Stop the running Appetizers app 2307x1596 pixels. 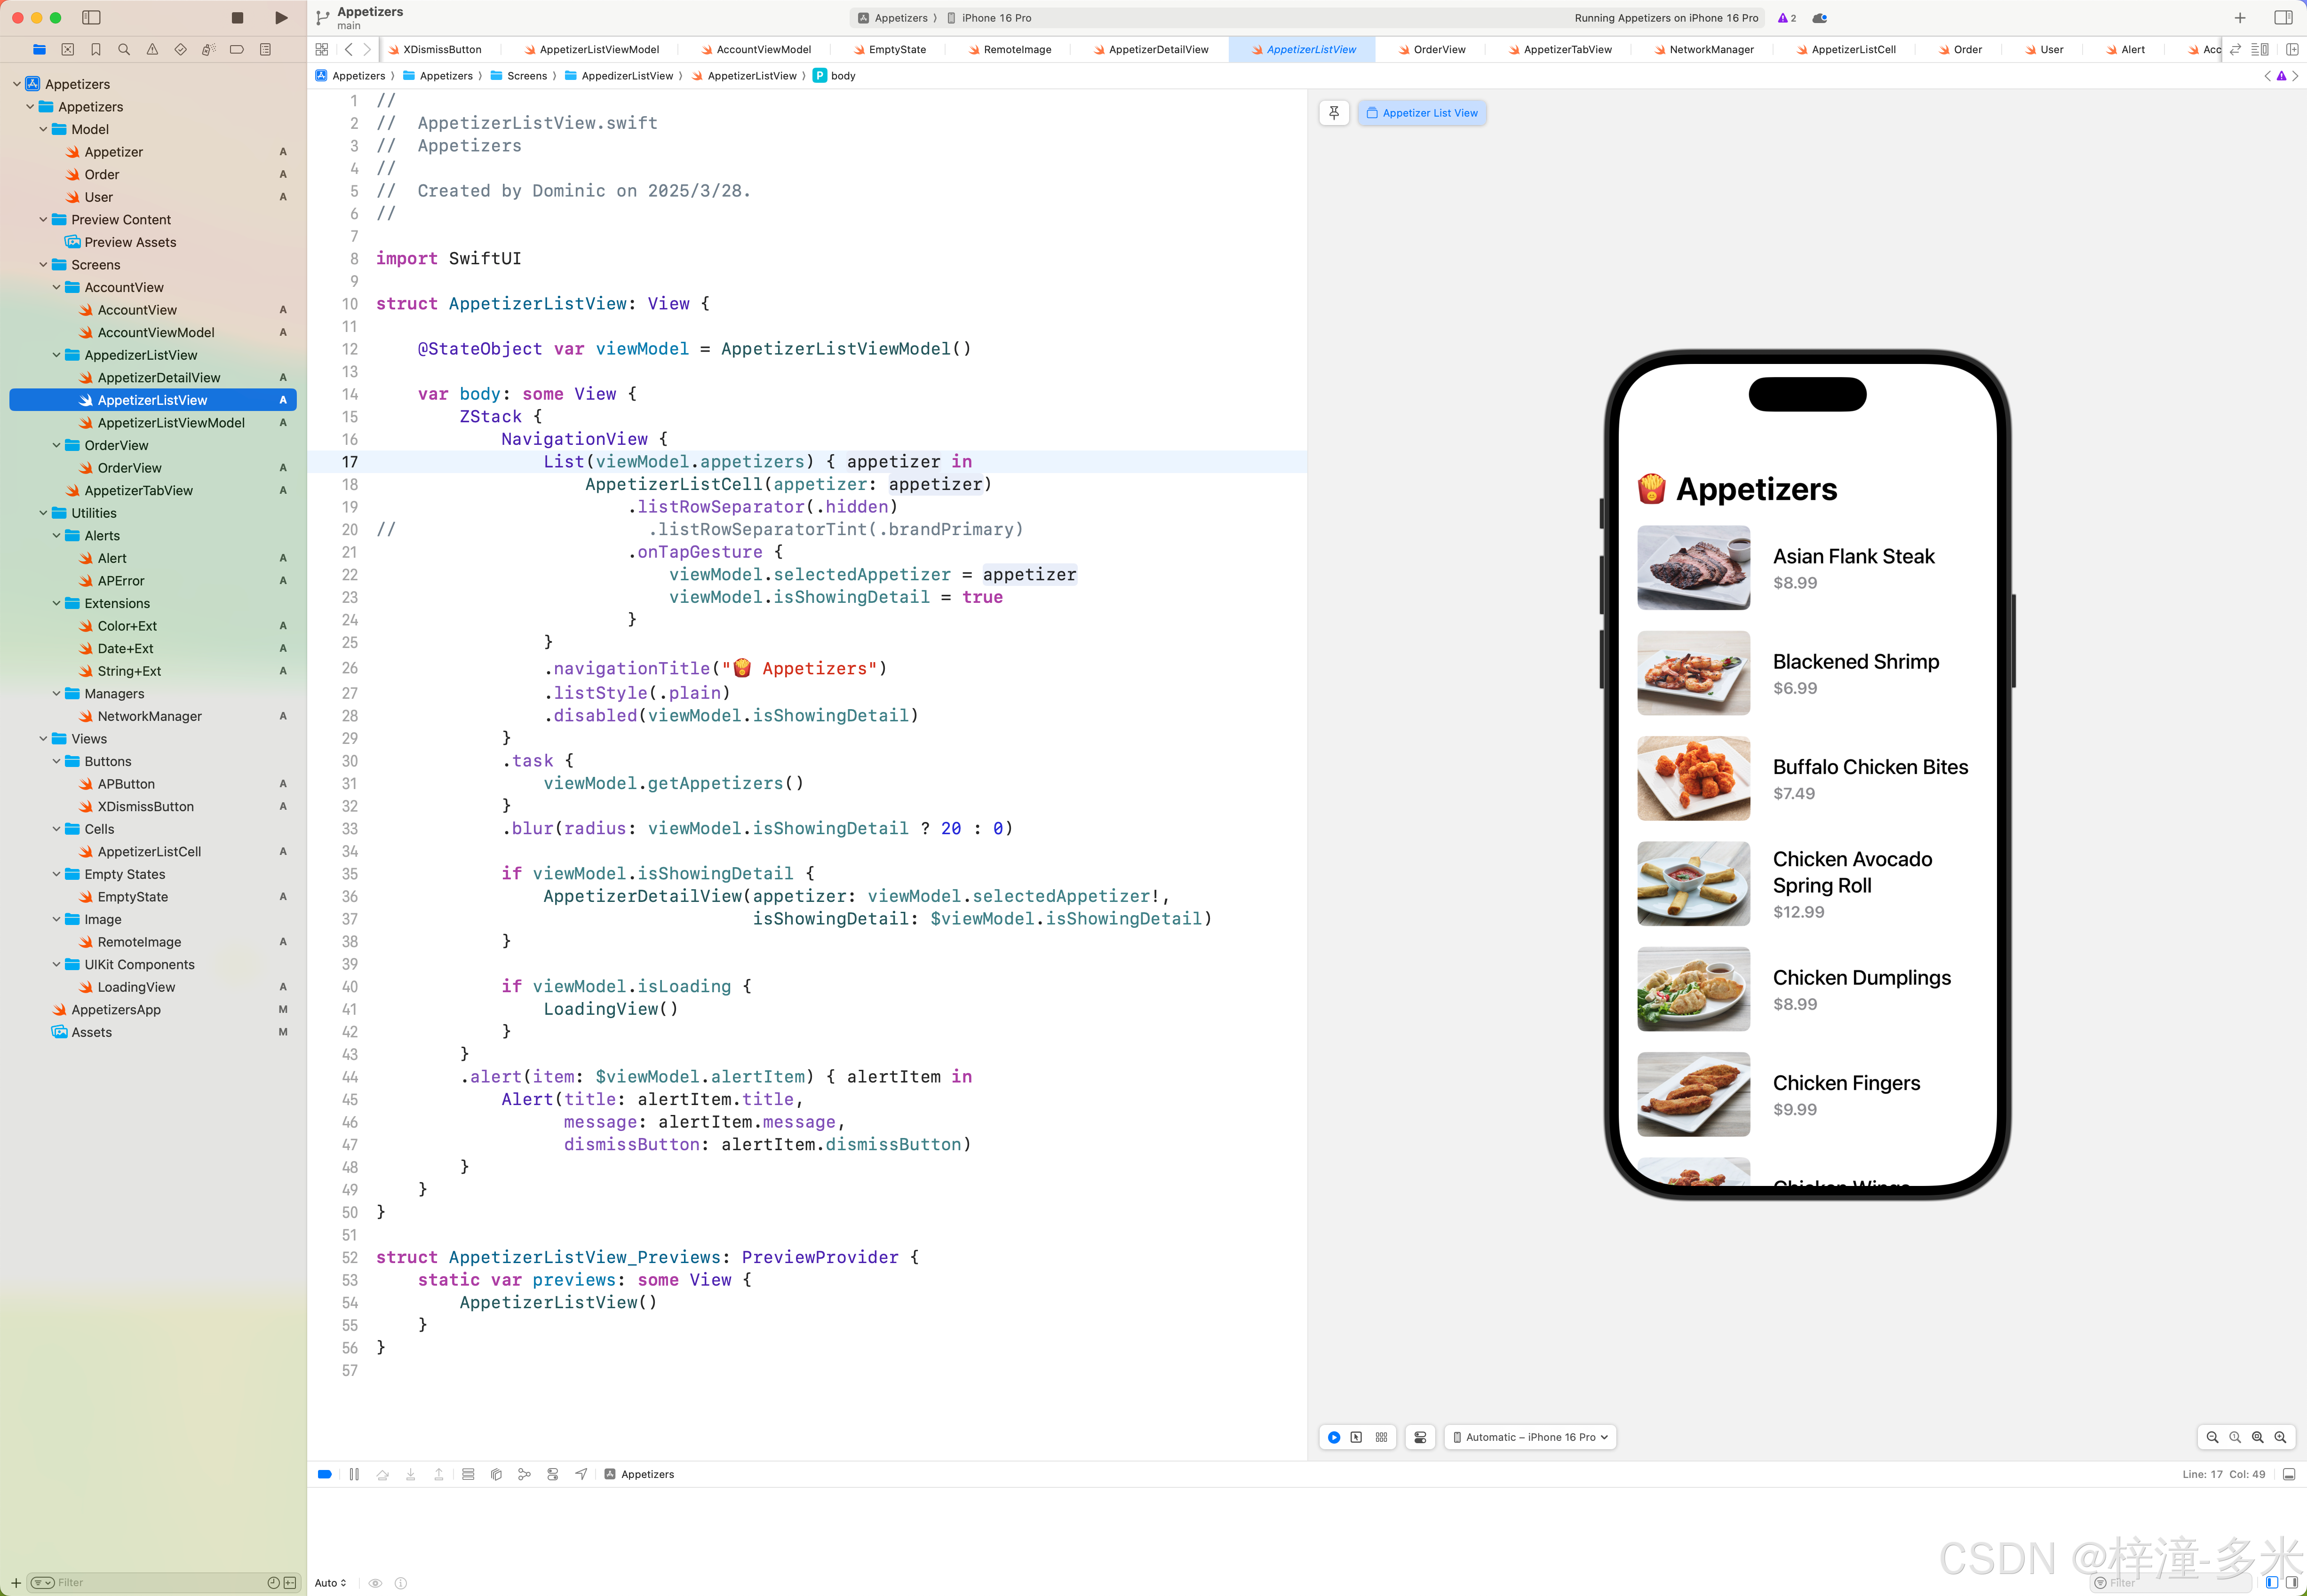coord(237,18)
